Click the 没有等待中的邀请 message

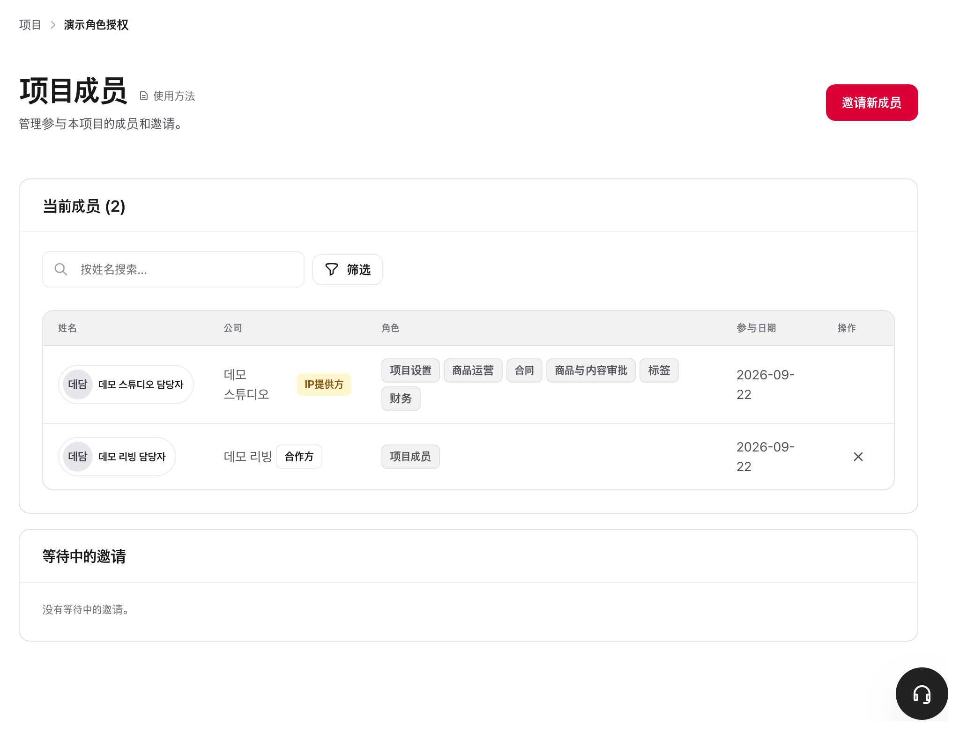[86, 610]
